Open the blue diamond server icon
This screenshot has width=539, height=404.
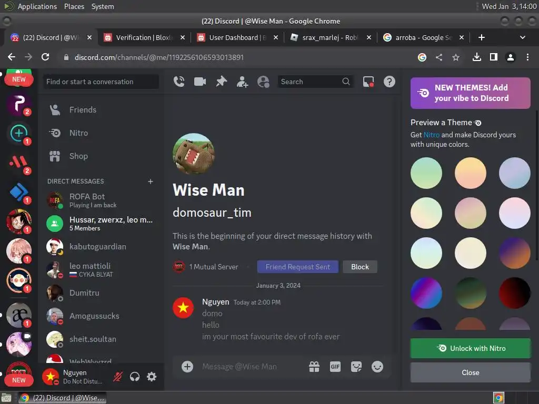(19, 192)
